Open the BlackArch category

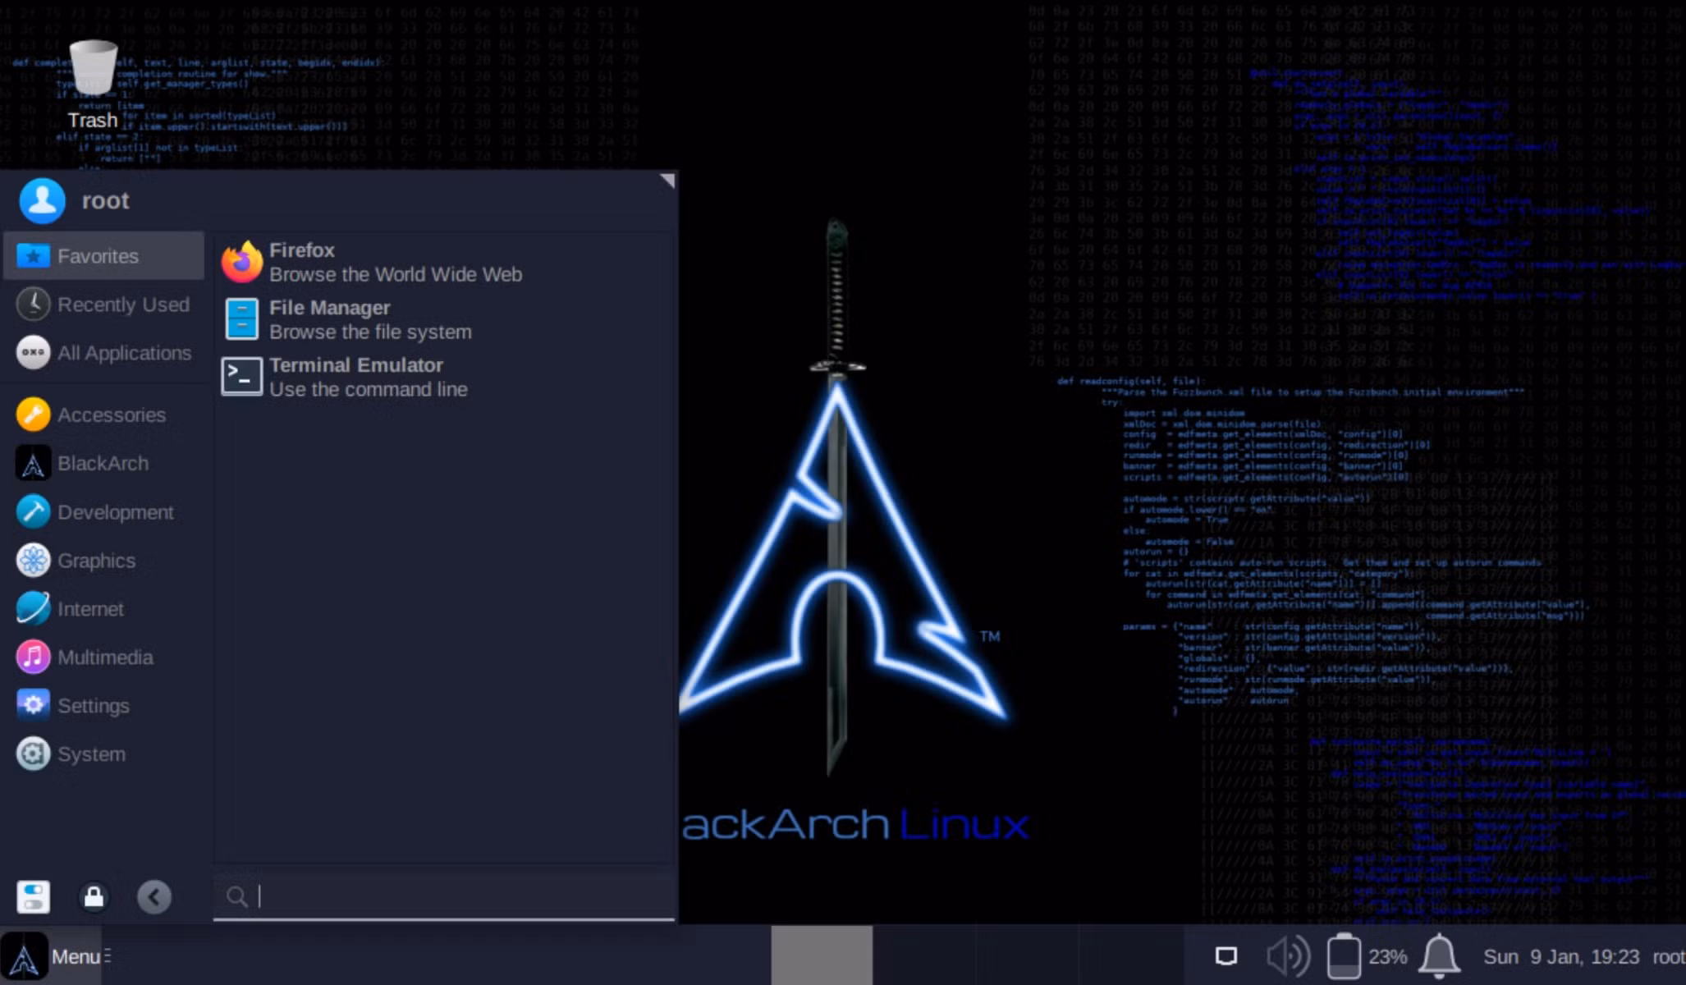tap(103, 463)
